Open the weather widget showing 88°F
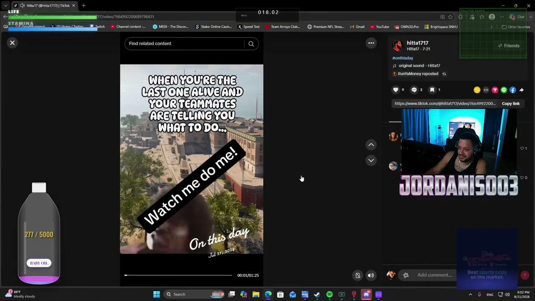This screenshot has height=301, width=535. point(20,294)
